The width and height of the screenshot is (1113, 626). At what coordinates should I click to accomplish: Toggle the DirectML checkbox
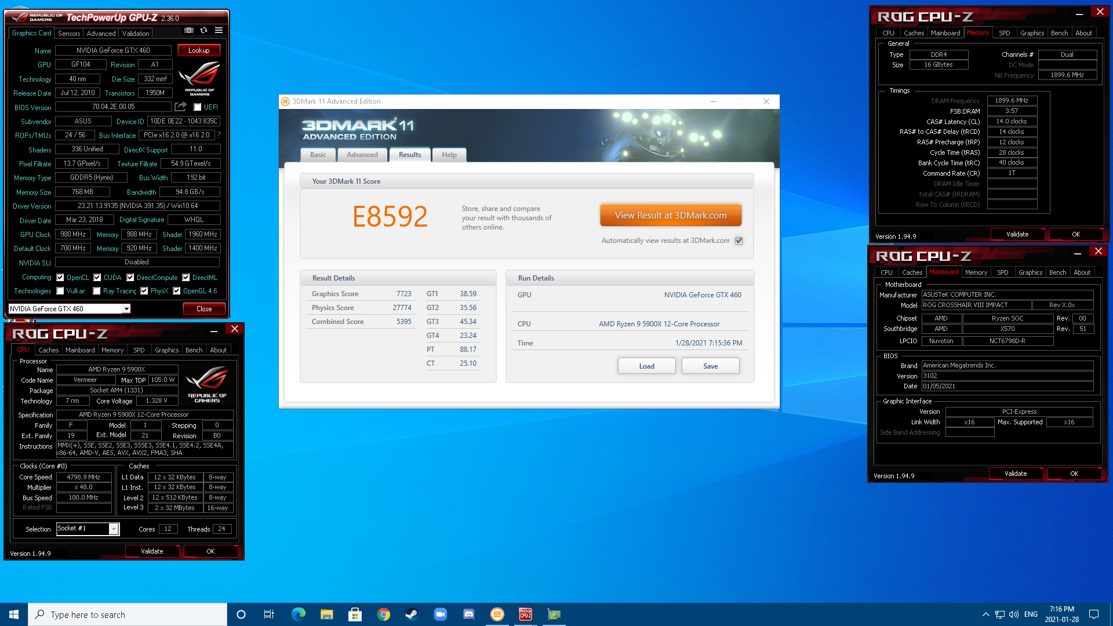click(186, 278)
